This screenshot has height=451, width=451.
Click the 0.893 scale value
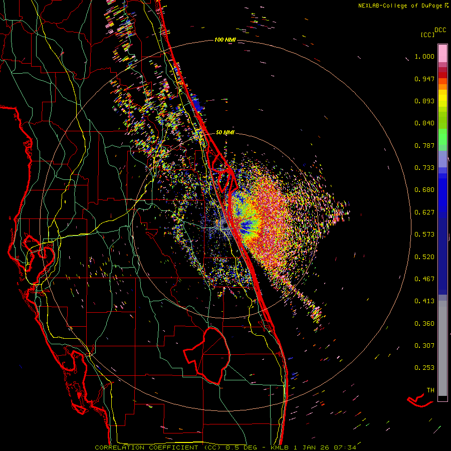pyautogui.click(x=424, y=101)
